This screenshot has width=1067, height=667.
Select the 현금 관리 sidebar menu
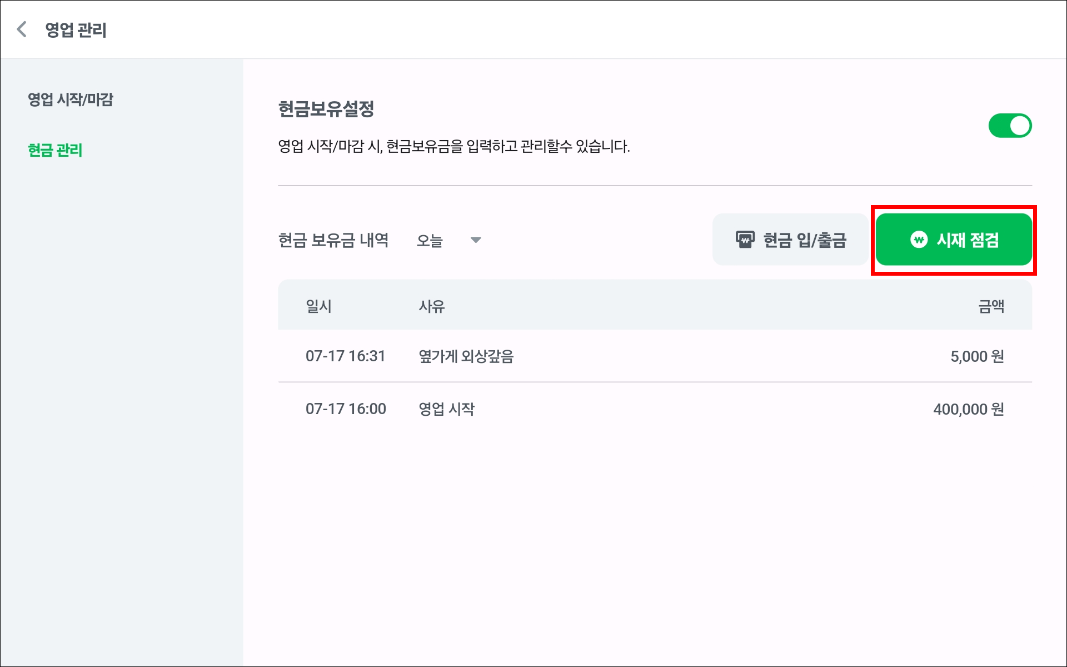[55, 150]
